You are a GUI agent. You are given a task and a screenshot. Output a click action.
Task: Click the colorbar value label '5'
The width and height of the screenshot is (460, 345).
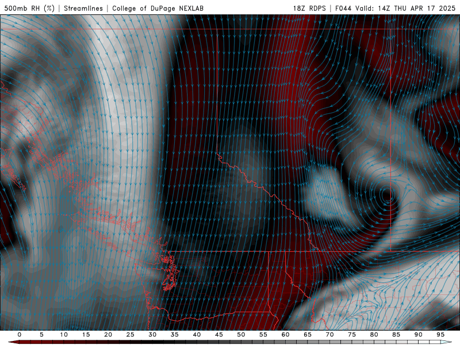(41, 335)
